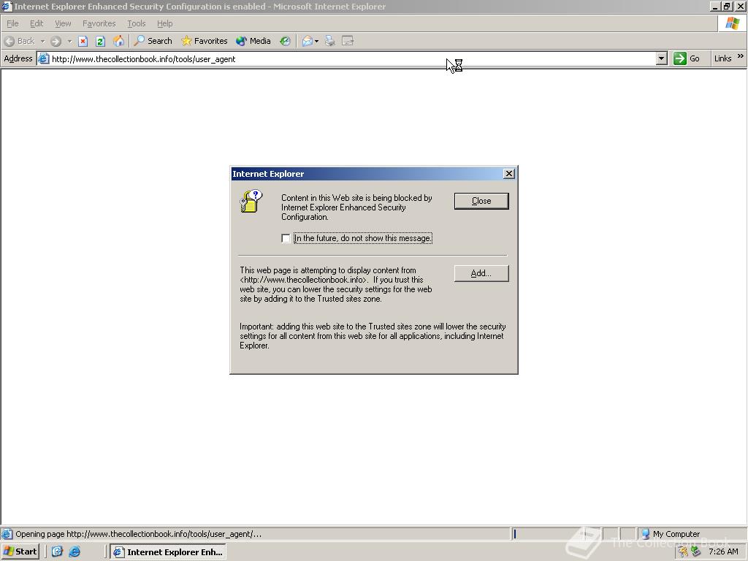Open the Edit menu
The image size is (748, 561).
pos(37,23)
